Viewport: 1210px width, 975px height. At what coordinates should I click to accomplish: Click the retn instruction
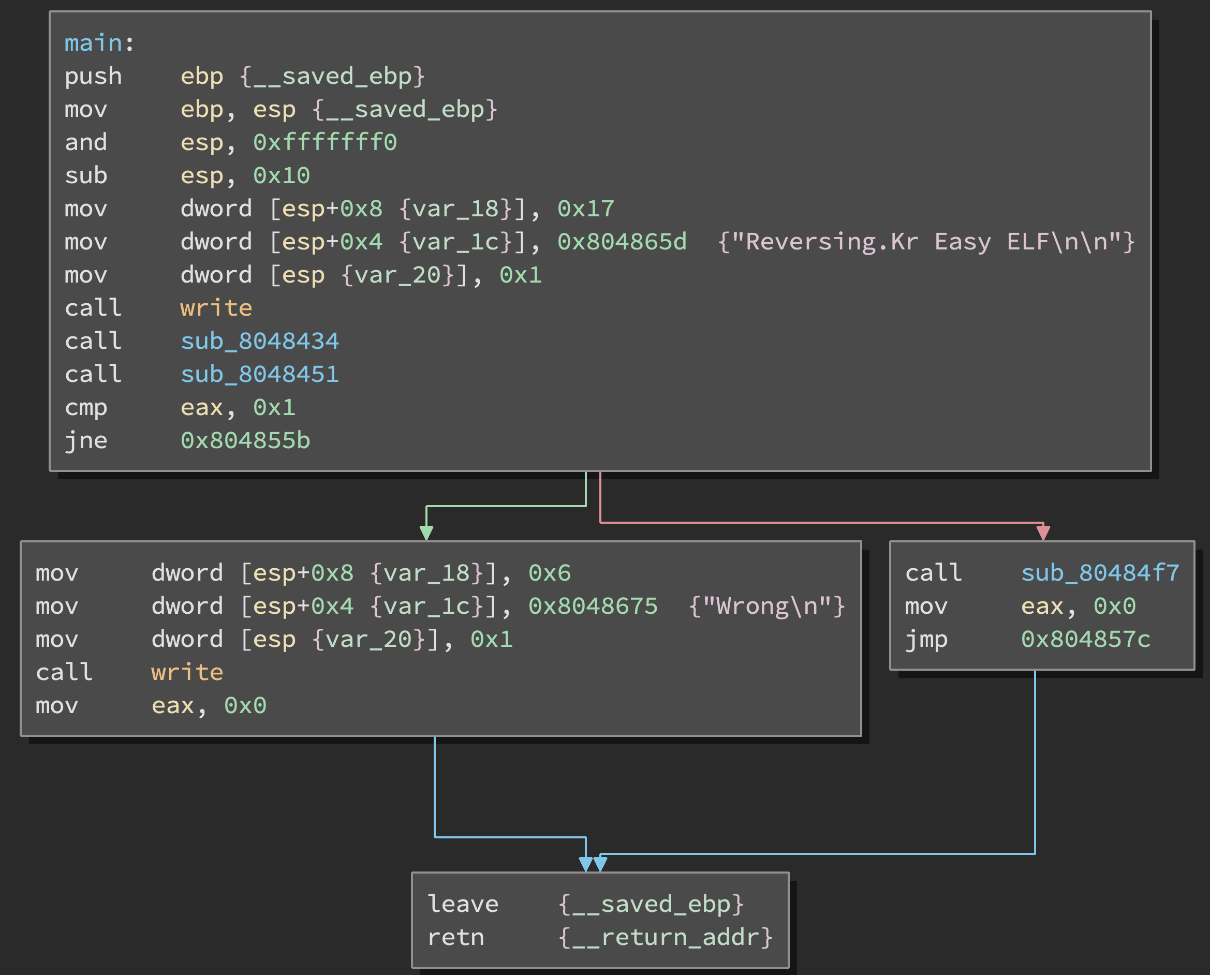point(455,937)
